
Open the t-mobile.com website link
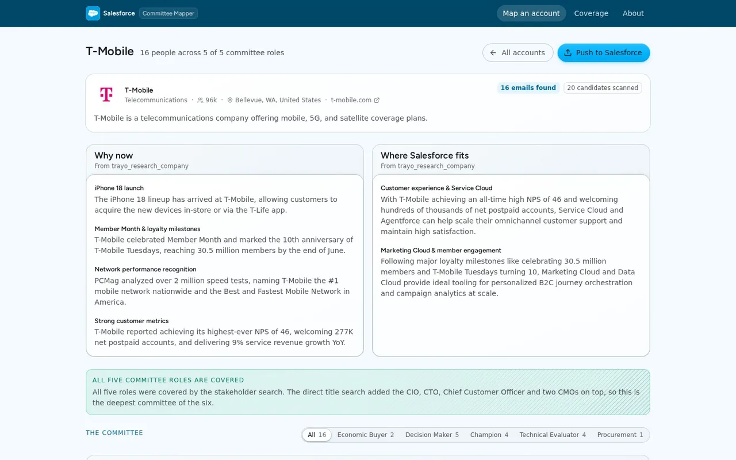[355, 100]
